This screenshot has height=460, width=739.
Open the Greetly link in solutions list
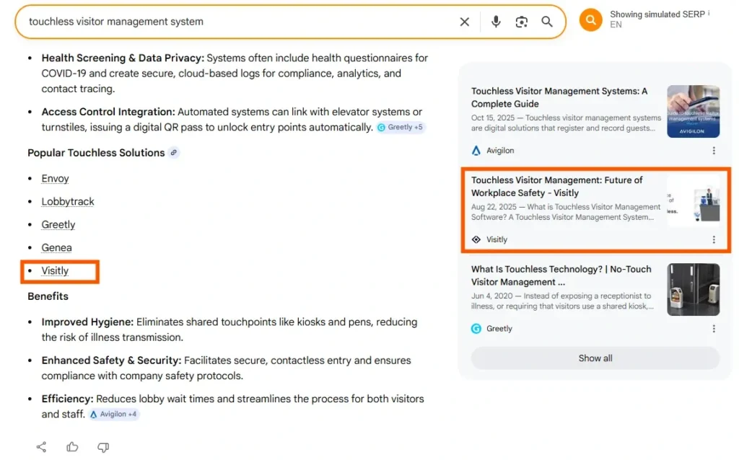coord(58,224)
